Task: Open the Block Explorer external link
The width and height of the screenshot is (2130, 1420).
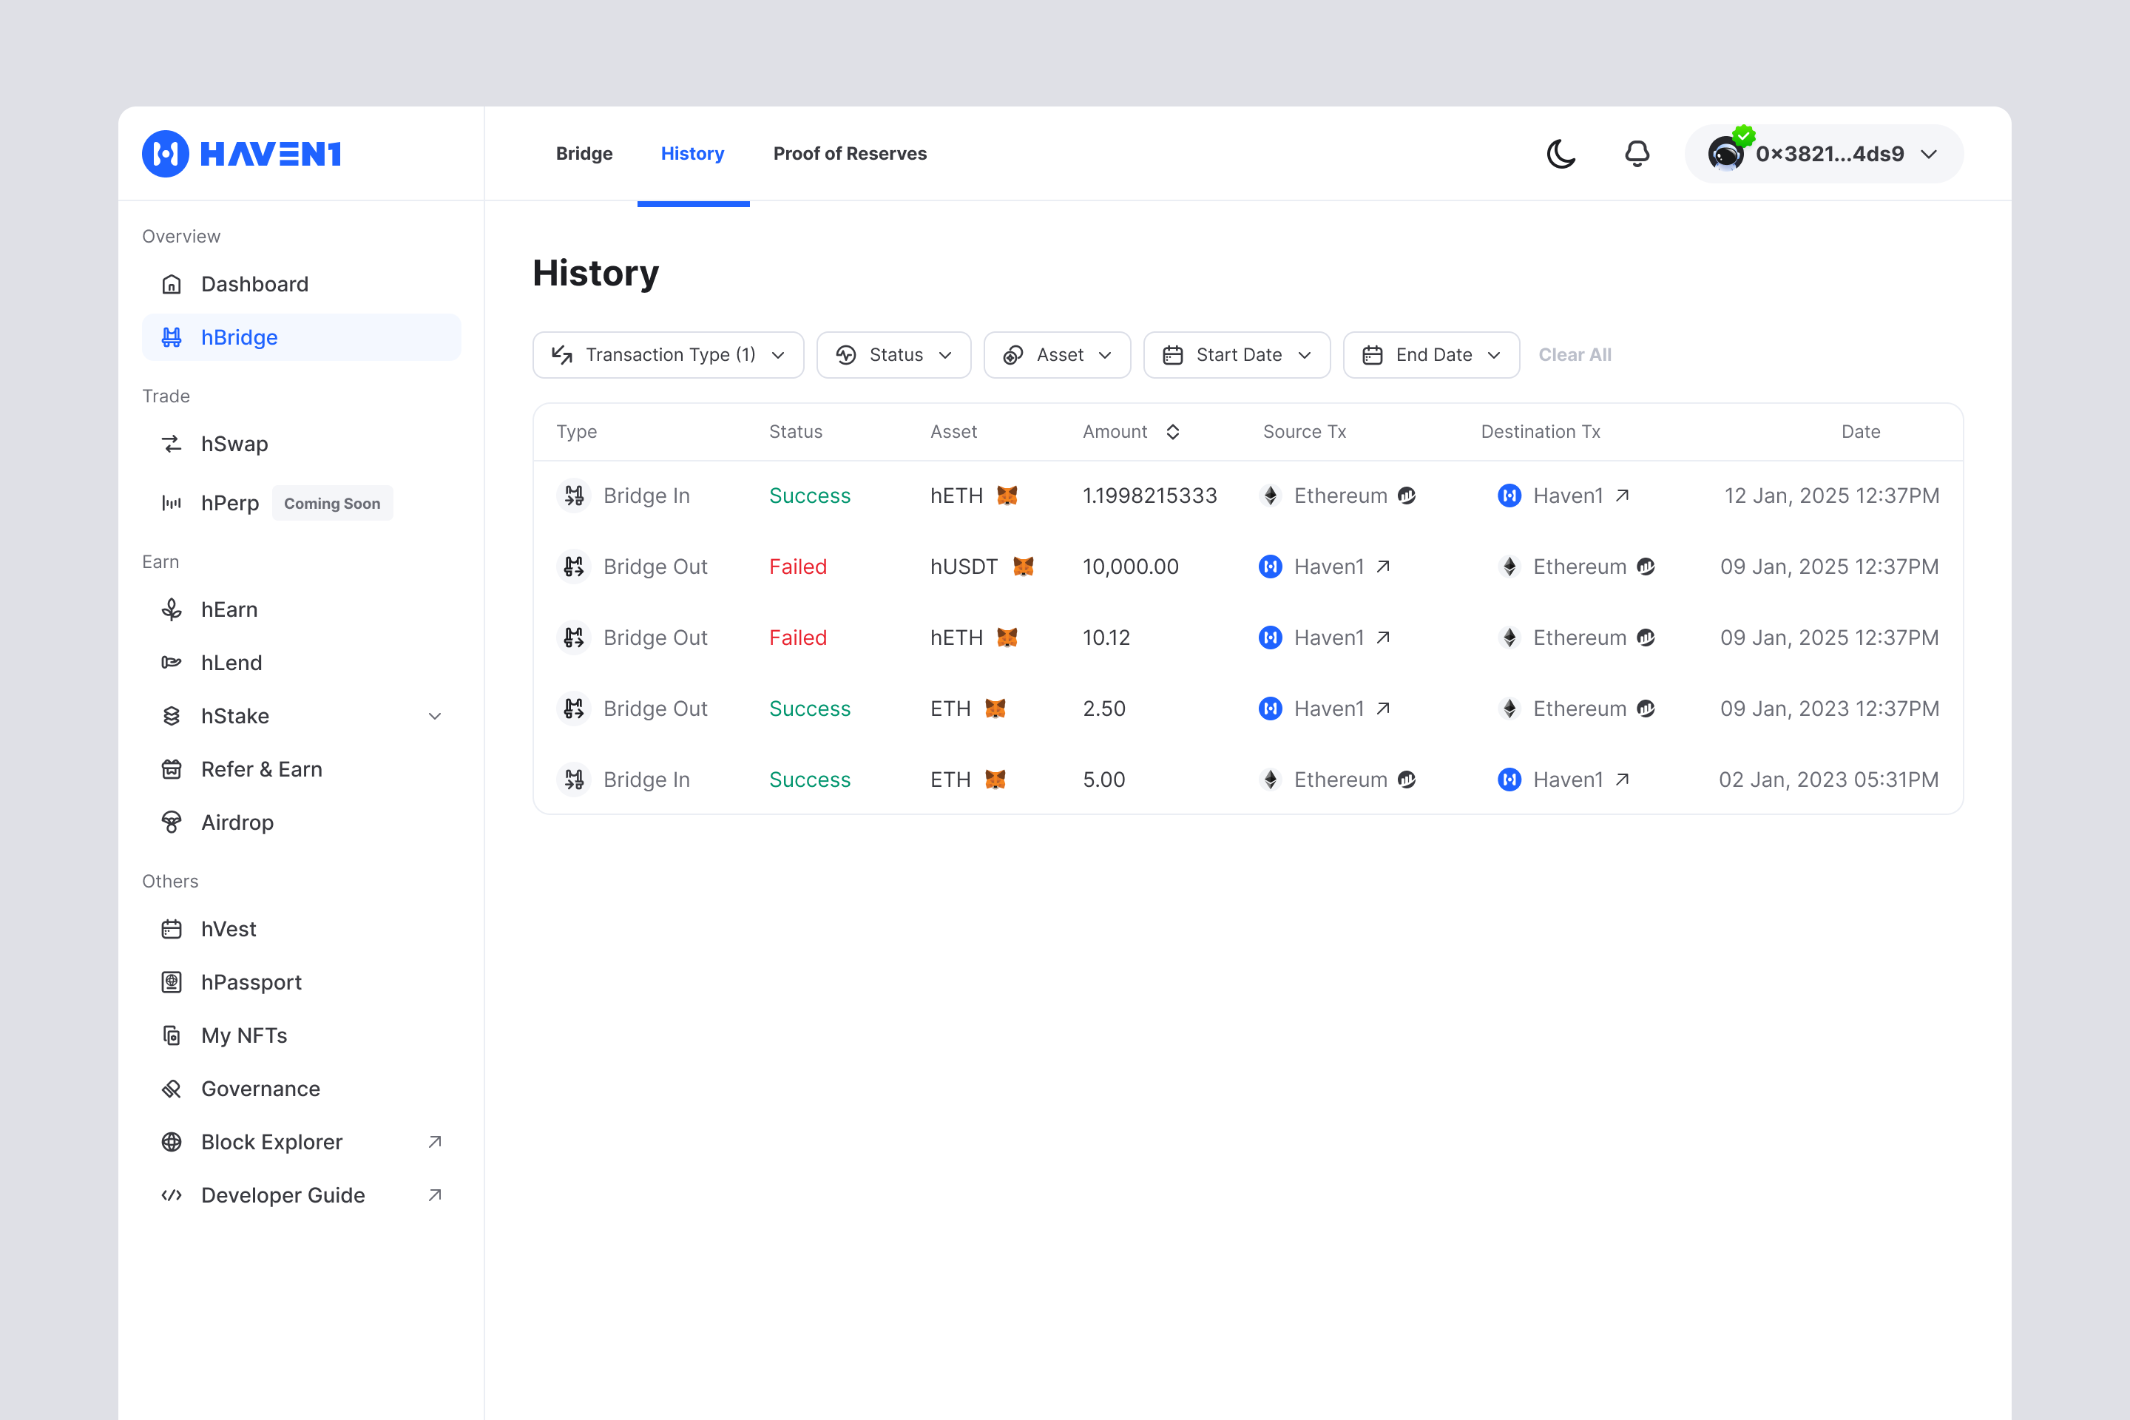Action: point(271,1142)
